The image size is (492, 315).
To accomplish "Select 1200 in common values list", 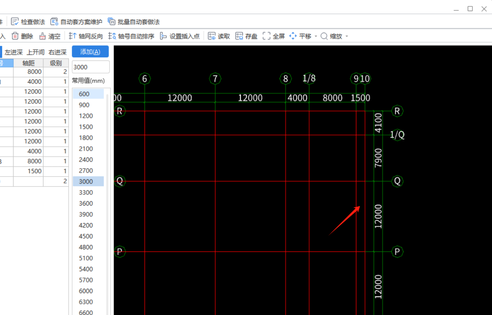I will coord(89,116).
